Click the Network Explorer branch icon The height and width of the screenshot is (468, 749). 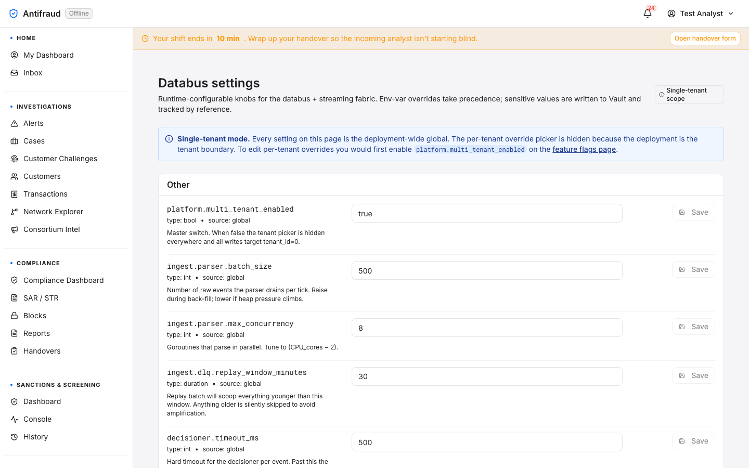[15, 212]
